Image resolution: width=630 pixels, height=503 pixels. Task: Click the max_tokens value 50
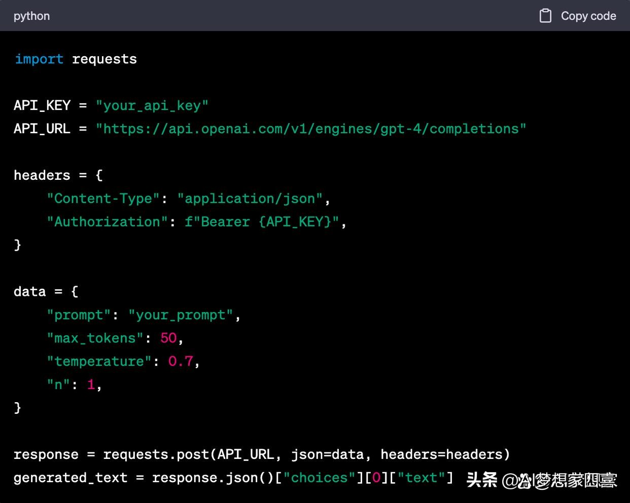point(168,338)
